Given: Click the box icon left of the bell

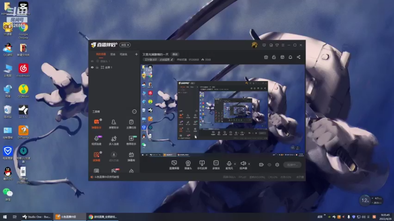Looking at the screenshot, I should [x=282, y=57].
